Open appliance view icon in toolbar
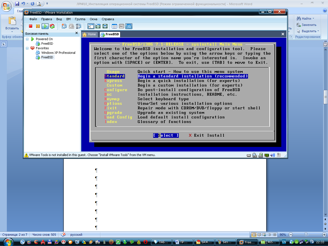This screenshot has width=328, height=246. (122, 26)
